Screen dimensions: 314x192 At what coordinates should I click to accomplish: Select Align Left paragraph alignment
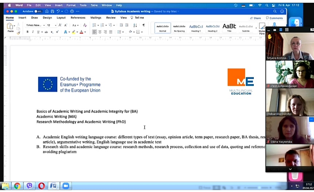94,32
